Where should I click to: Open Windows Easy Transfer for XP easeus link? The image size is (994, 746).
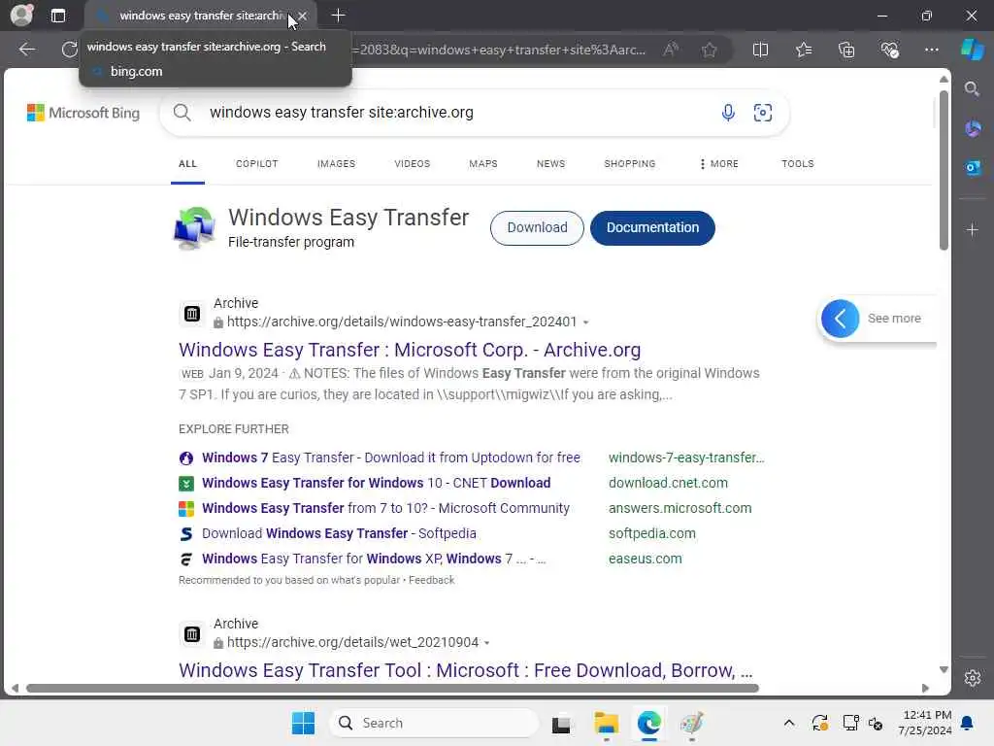374,559
